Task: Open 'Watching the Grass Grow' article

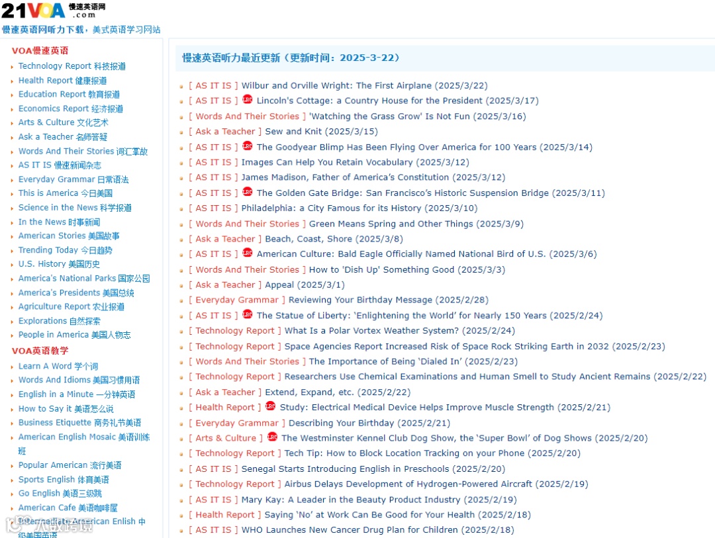Action: click(418, 116)
